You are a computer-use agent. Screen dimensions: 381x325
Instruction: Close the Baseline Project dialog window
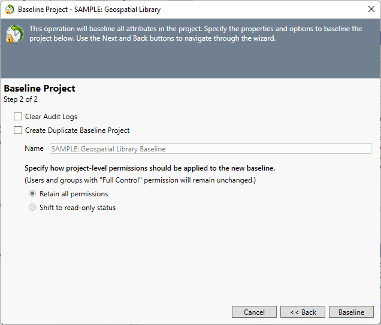[x=371, y=10]
